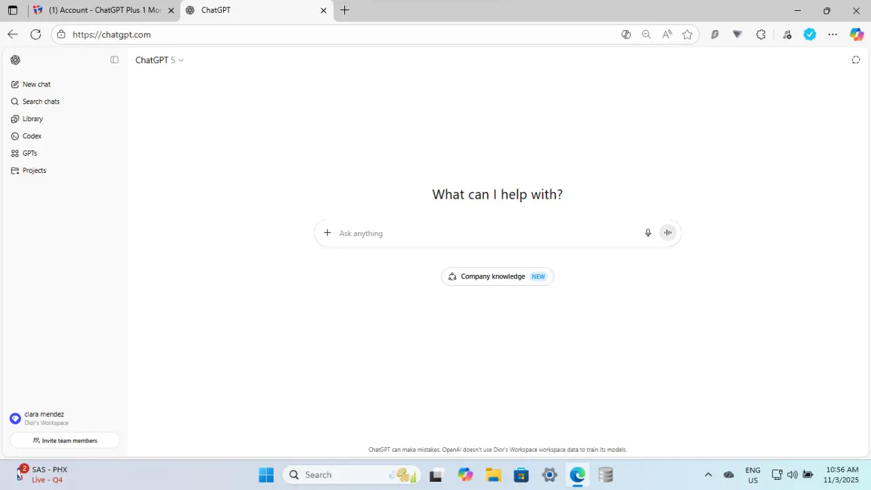Open Edge Settings and more menu
The width and height of the screenshot is (871, 490).
pyautogui.click(x=833, y=35)
